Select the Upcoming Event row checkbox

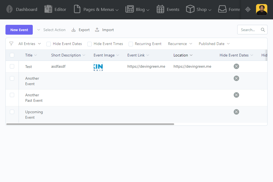tap(12, 112)
